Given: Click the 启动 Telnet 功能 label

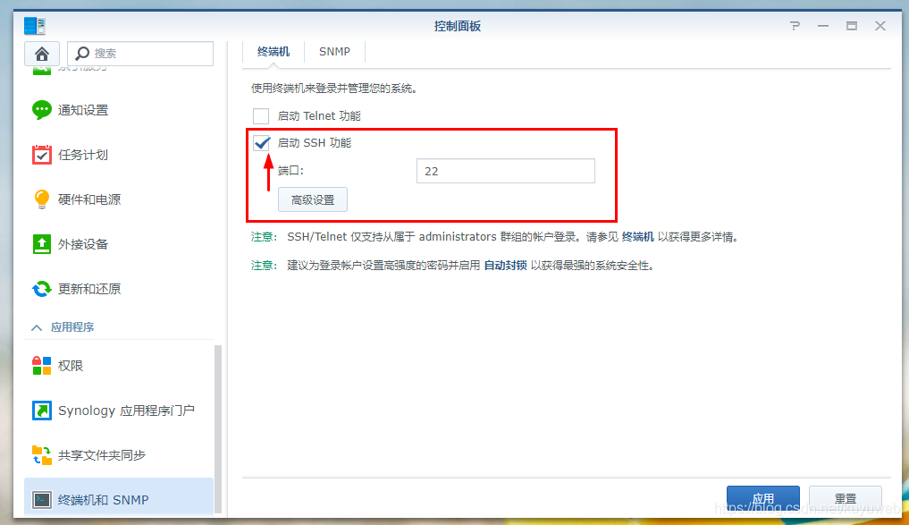Looking at the screenshot, I should (319, 116).
